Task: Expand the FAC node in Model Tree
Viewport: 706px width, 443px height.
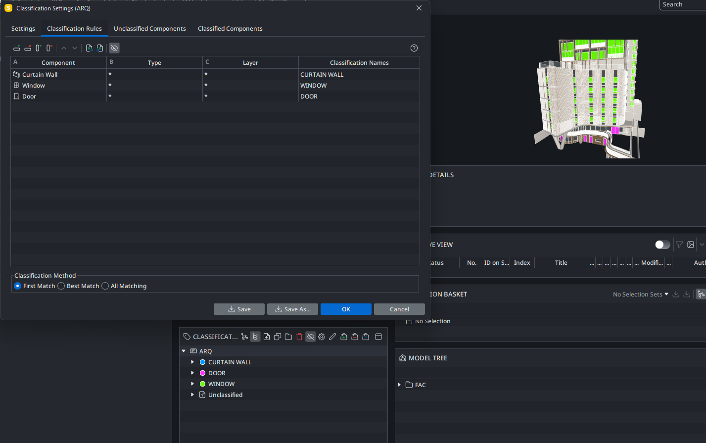Action: click(x=399, y=385)
